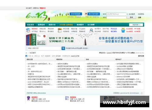This screenshot has width=152, height=110.
Task: Open the red Word教程 link
Action: (129, 32)
